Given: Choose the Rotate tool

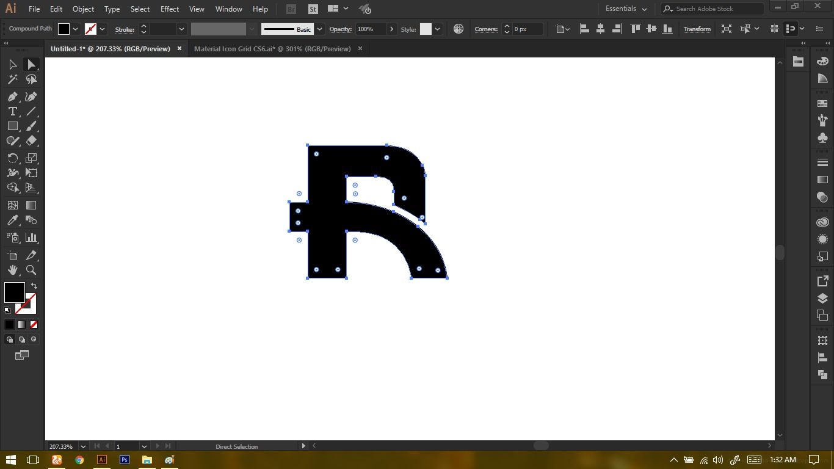Looking at the screenshot, I should [12, 158].
